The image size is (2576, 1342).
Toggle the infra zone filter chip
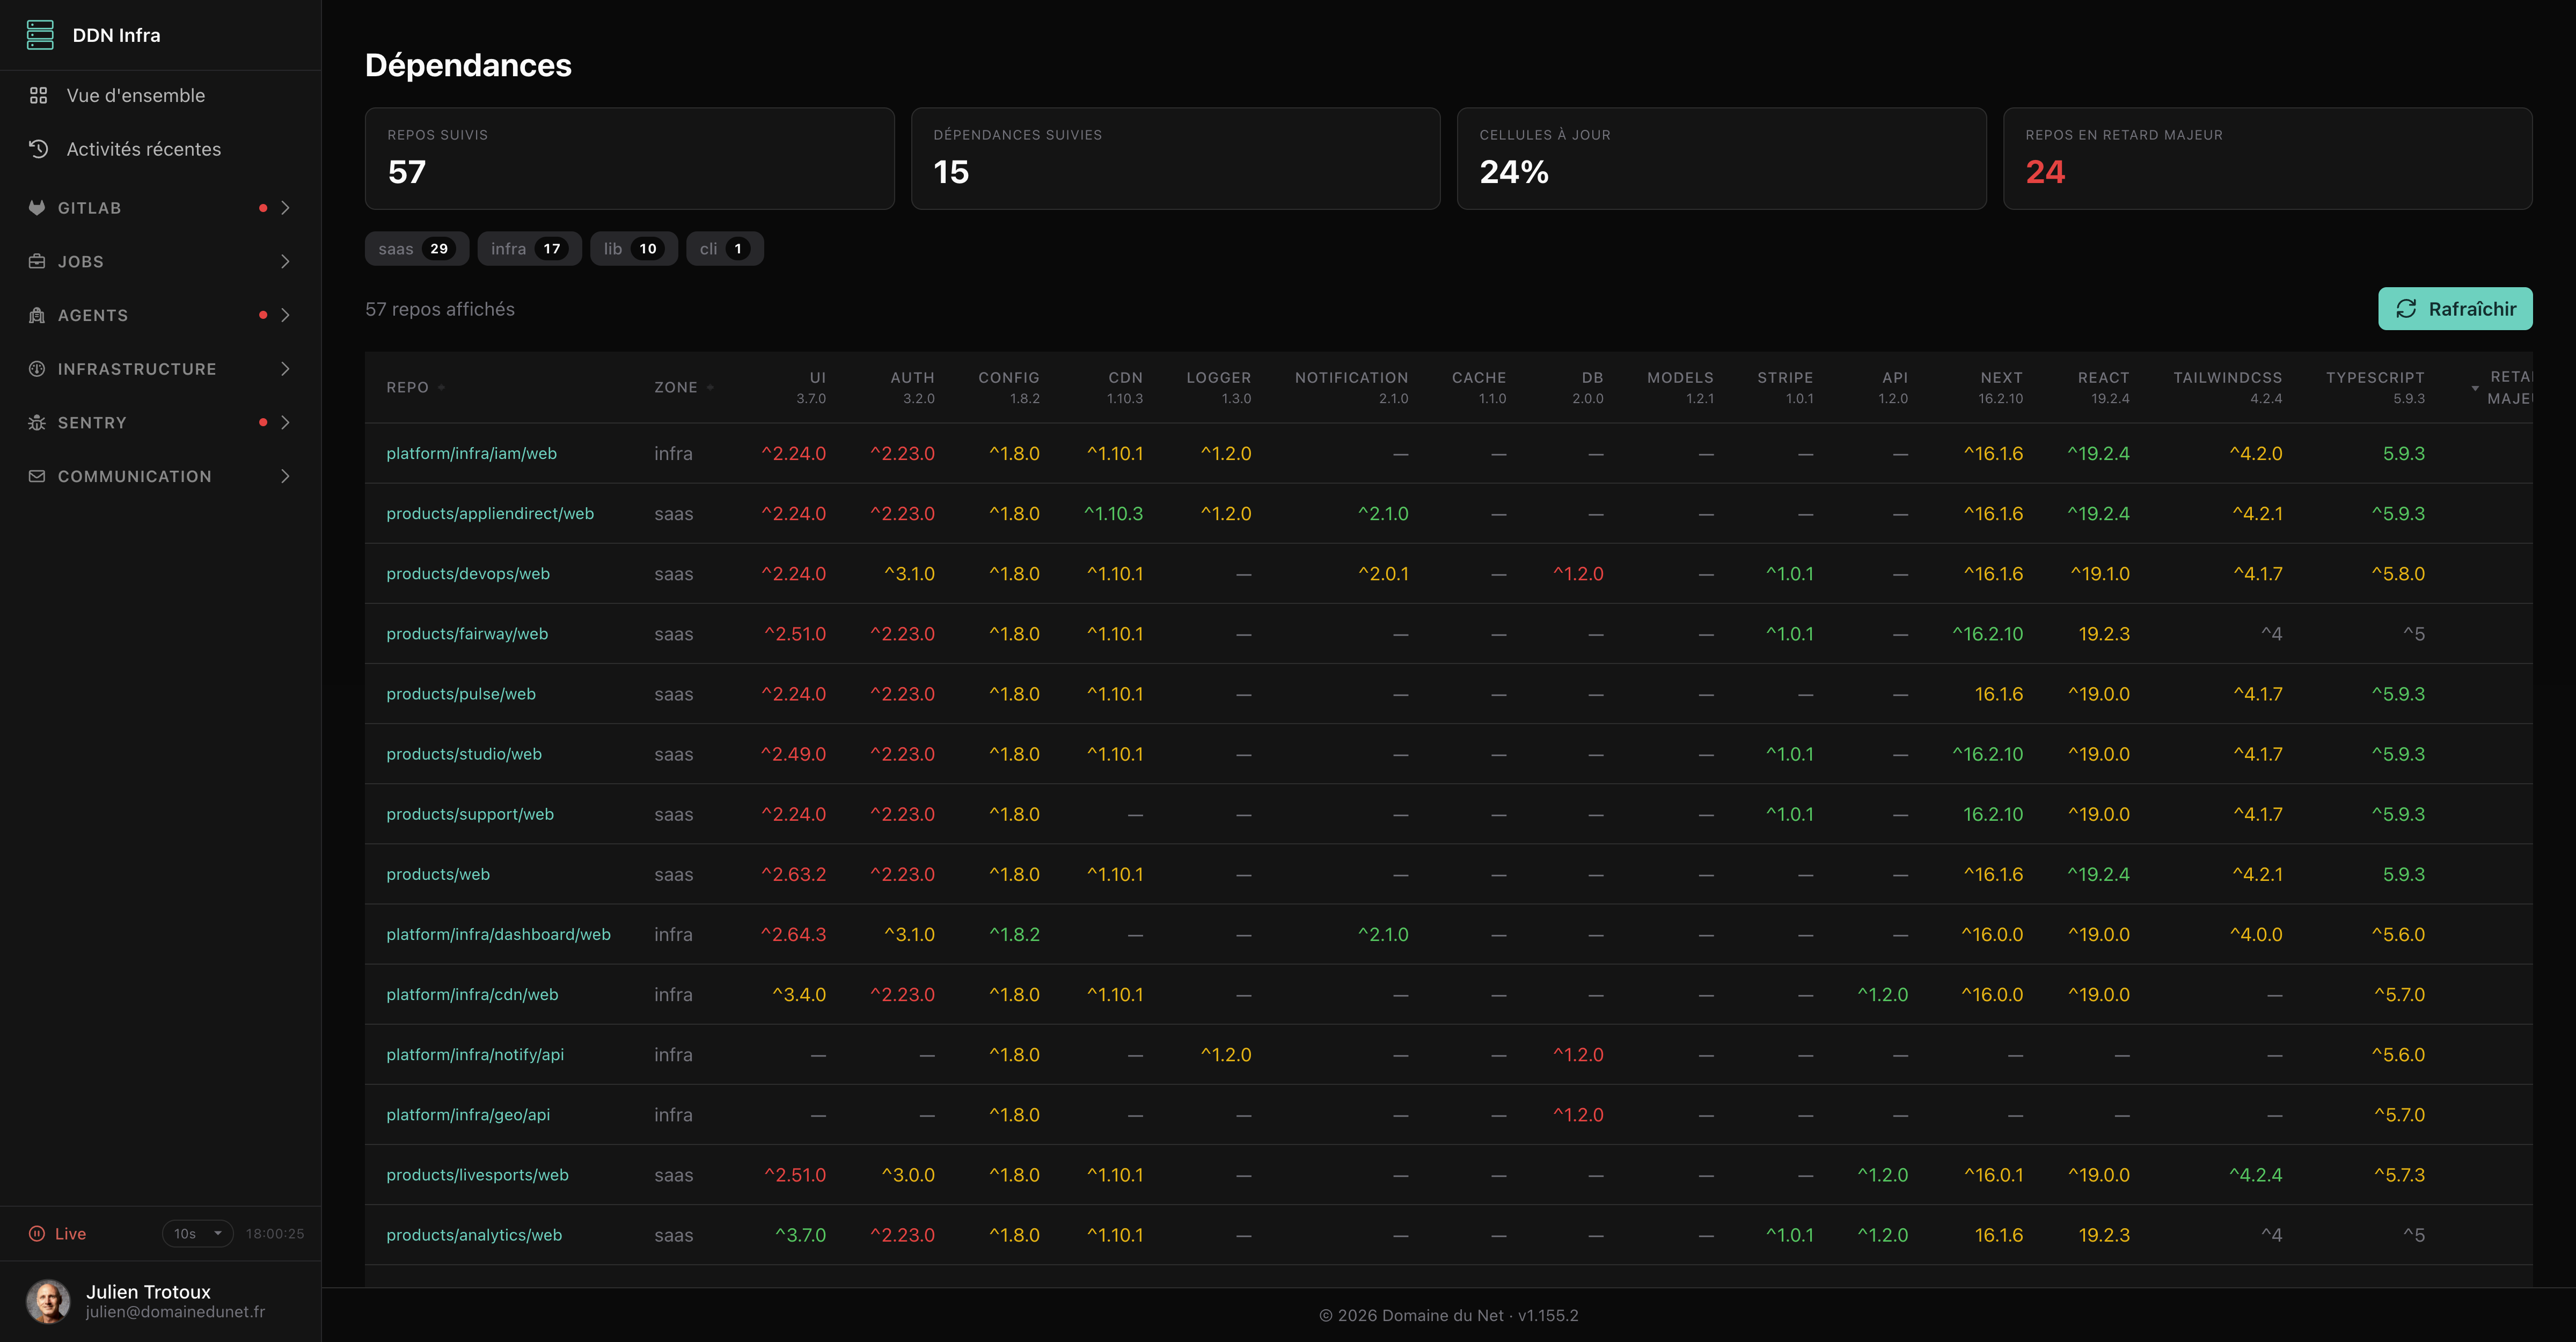click(529, 249)
